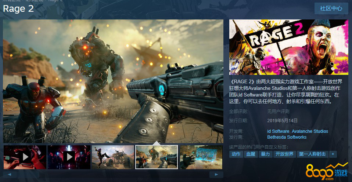The image size is (352, 182).
Task: Select the 开放世界 tag
Action: click(284, 154)
